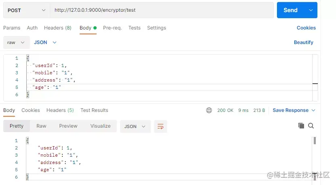The width and height of the screenshot is (336, 185).
Task: Expand the Save Response dropdown arrow
Action: 313,110
